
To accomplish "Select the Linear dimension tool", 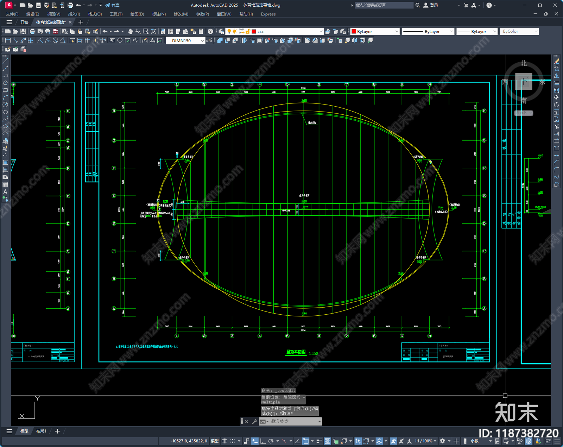I will [x=8, y=40].
